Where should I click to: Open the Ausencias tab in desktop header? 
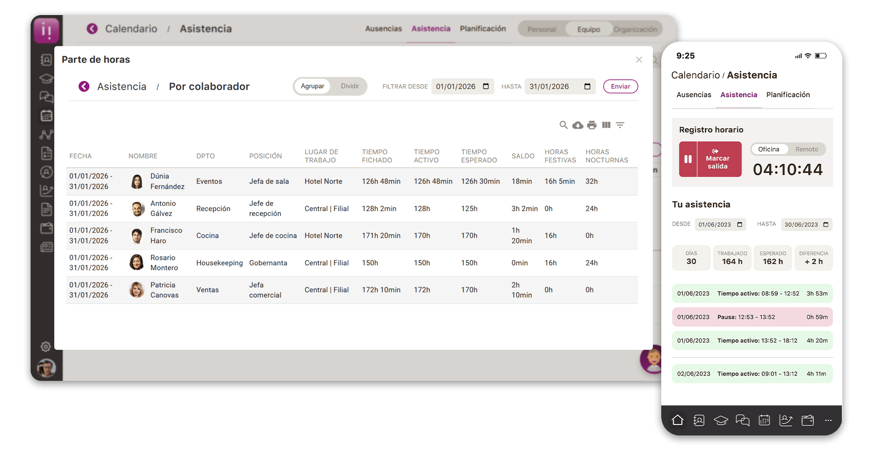point(383,29)
